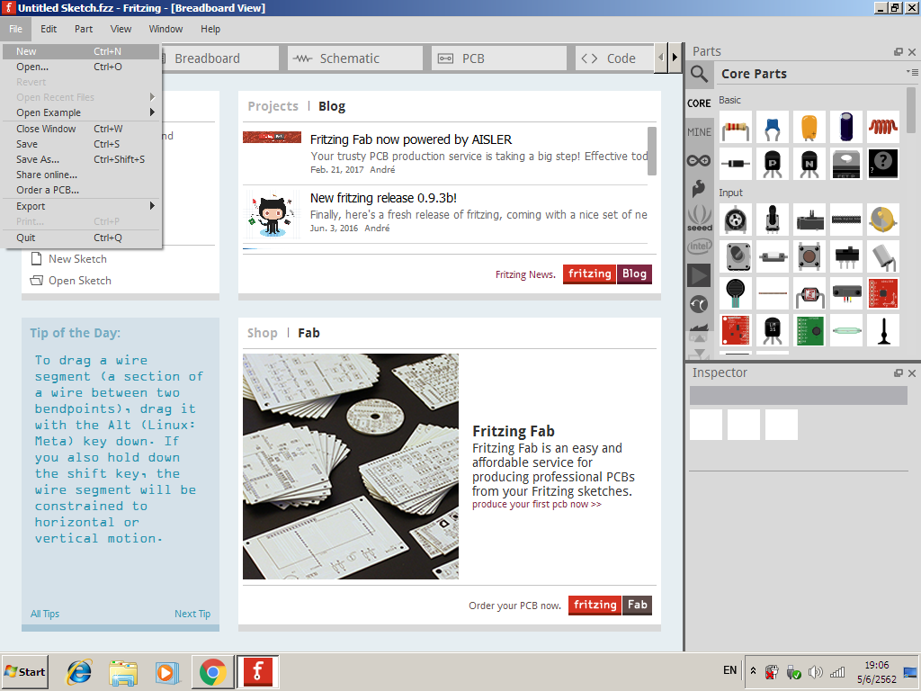Open the Edit menu

(49, 29)
